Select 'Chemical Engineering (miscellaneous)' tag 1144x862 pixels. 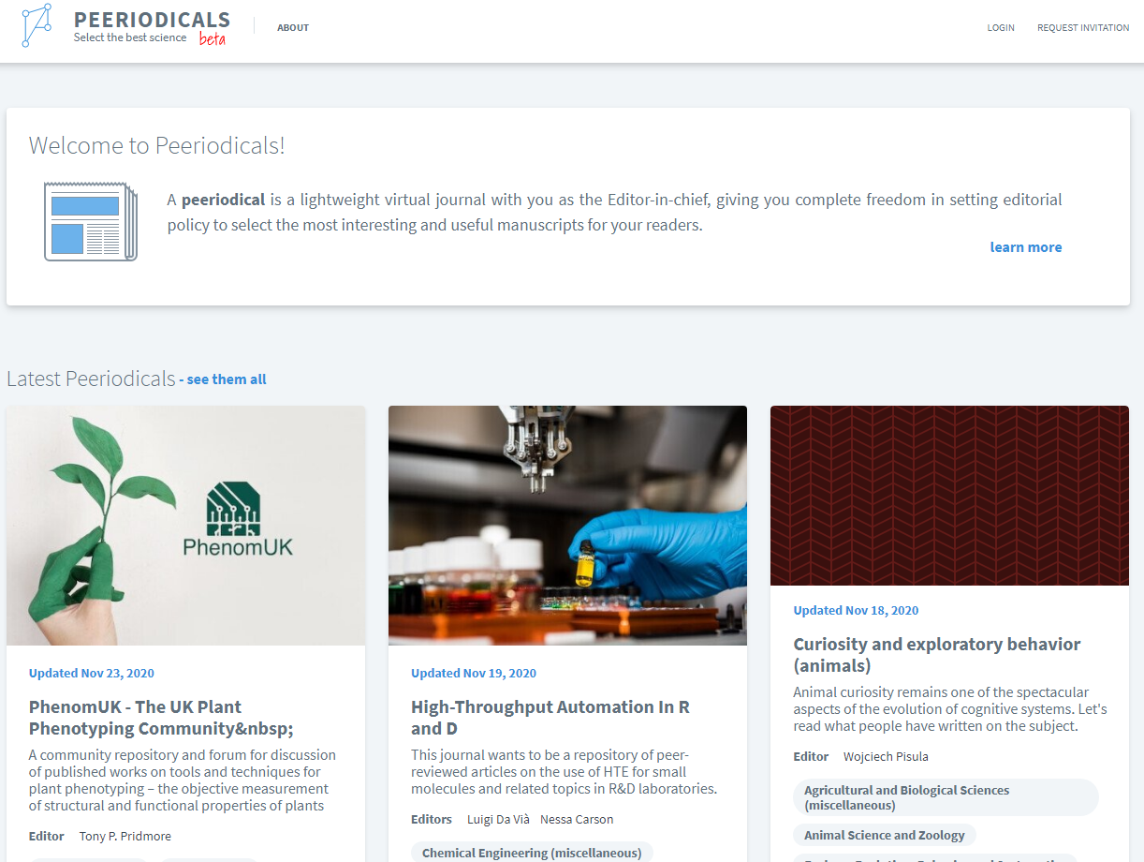click(x=532, y=853)
